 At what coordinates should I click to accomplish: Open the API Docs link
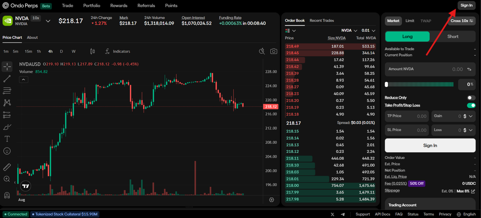[x=382, y=214]
